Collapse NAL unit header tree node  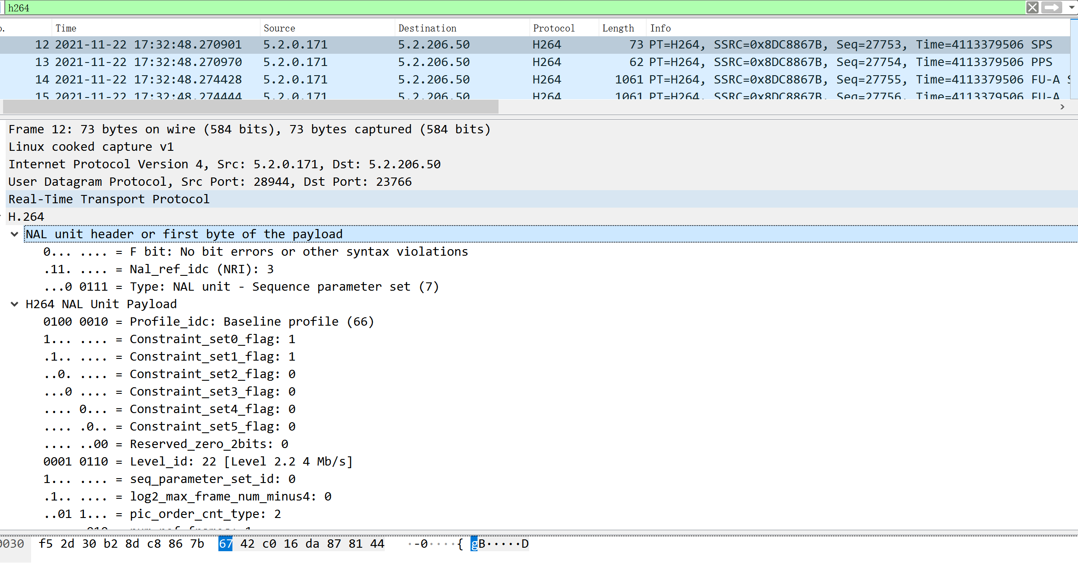14,234
